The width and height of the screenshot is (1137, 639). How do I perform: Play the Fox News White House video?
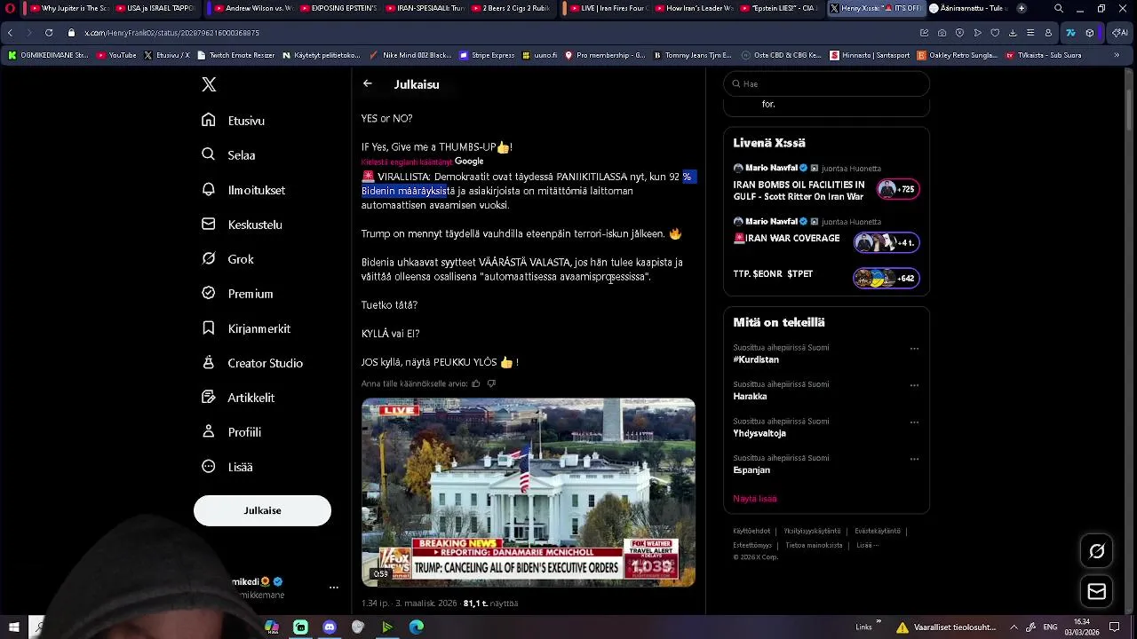(528, 492)
